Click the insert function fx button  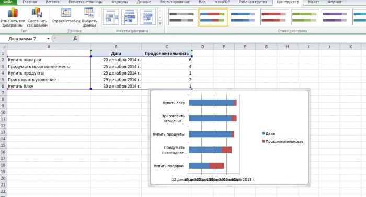(75, 39)
